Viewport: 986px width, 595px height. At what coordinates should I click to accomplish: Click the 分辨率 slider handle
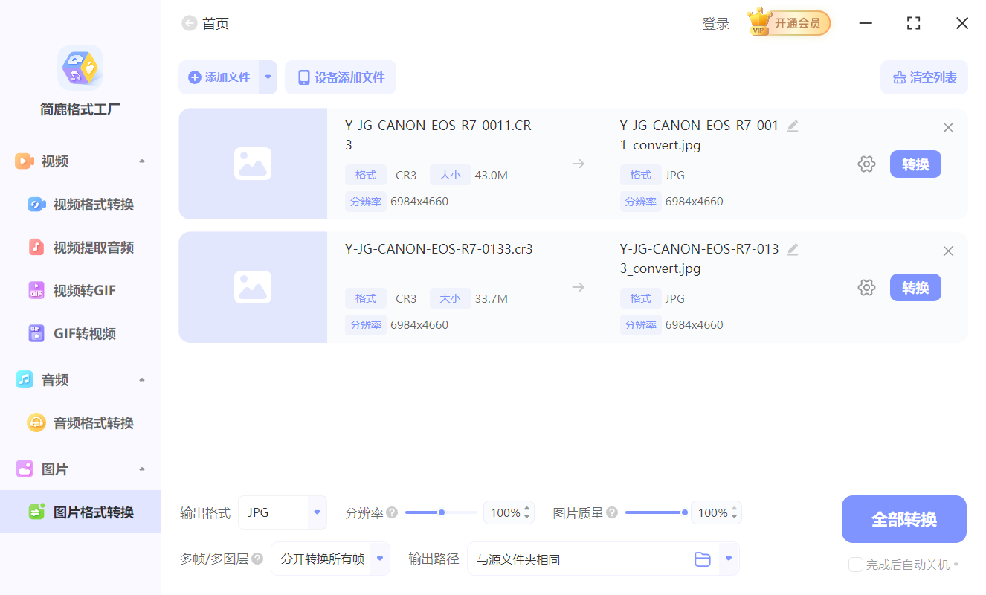point(442,512)
